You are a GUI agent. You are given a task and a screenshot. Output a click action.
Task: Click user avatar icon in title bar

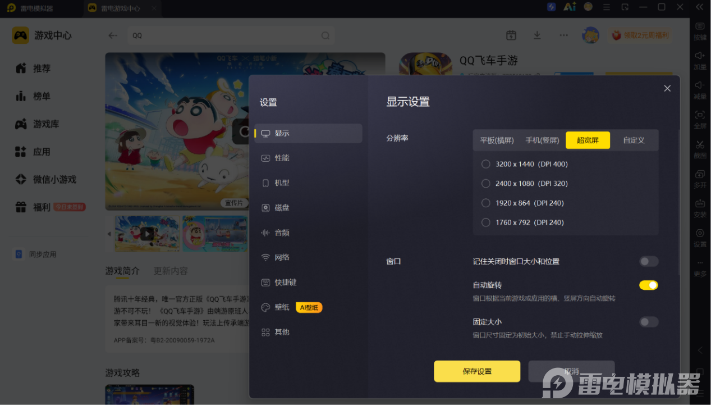click(x=588, y=7)
